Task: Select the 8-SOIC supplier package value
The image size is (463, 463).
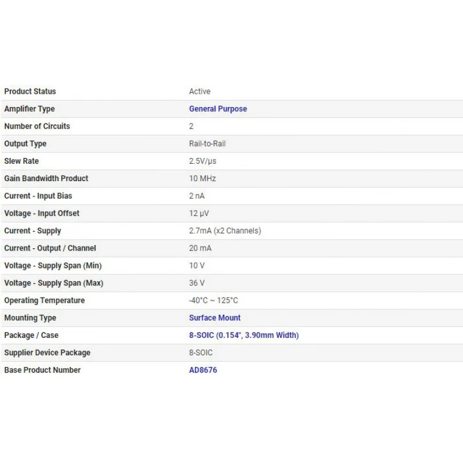Action: tap(201, 353)
